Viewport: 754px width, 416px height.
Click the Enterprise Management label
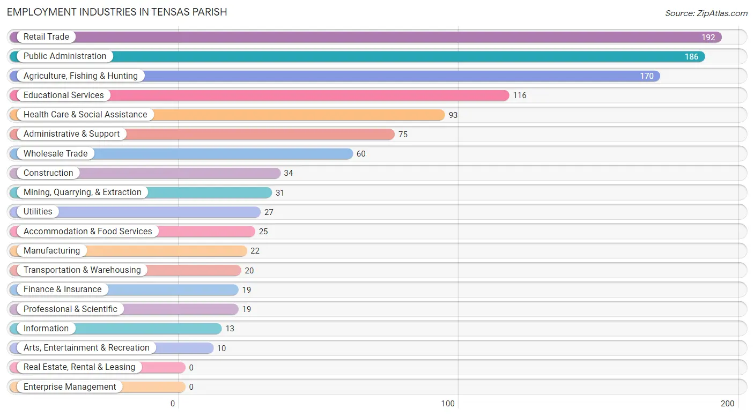[x=70, y=387]
